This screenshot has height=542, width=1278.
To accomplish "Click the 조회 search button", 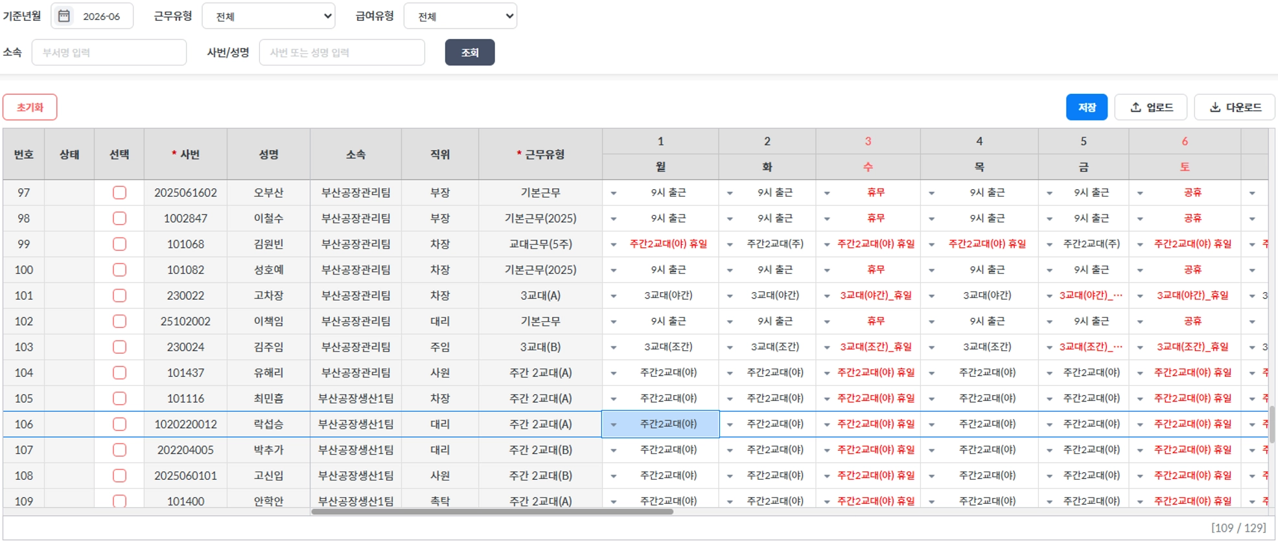I will pos(470,52).
